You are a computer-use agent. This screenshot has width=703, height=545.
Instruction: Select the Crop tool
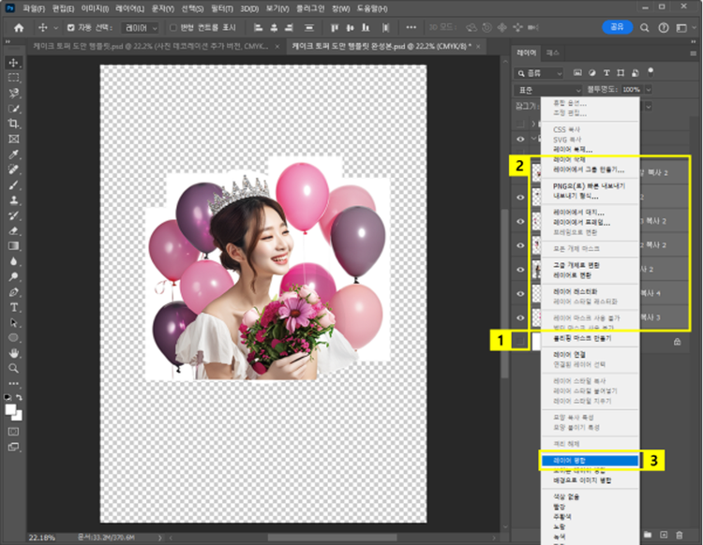point(14,124)
